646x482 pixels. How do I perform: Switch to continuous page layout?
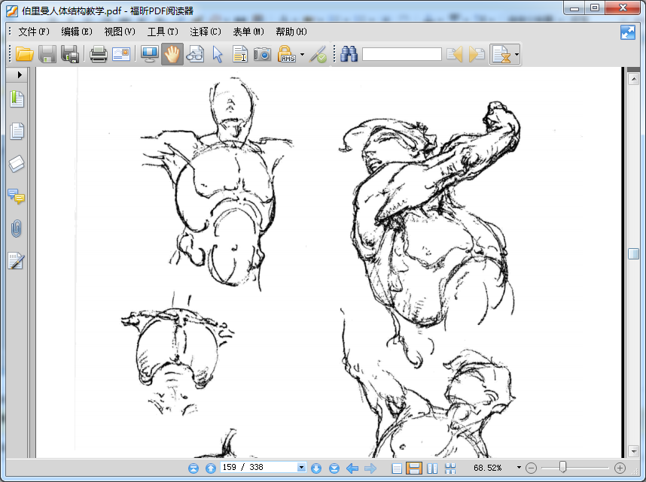click(414, 468)
